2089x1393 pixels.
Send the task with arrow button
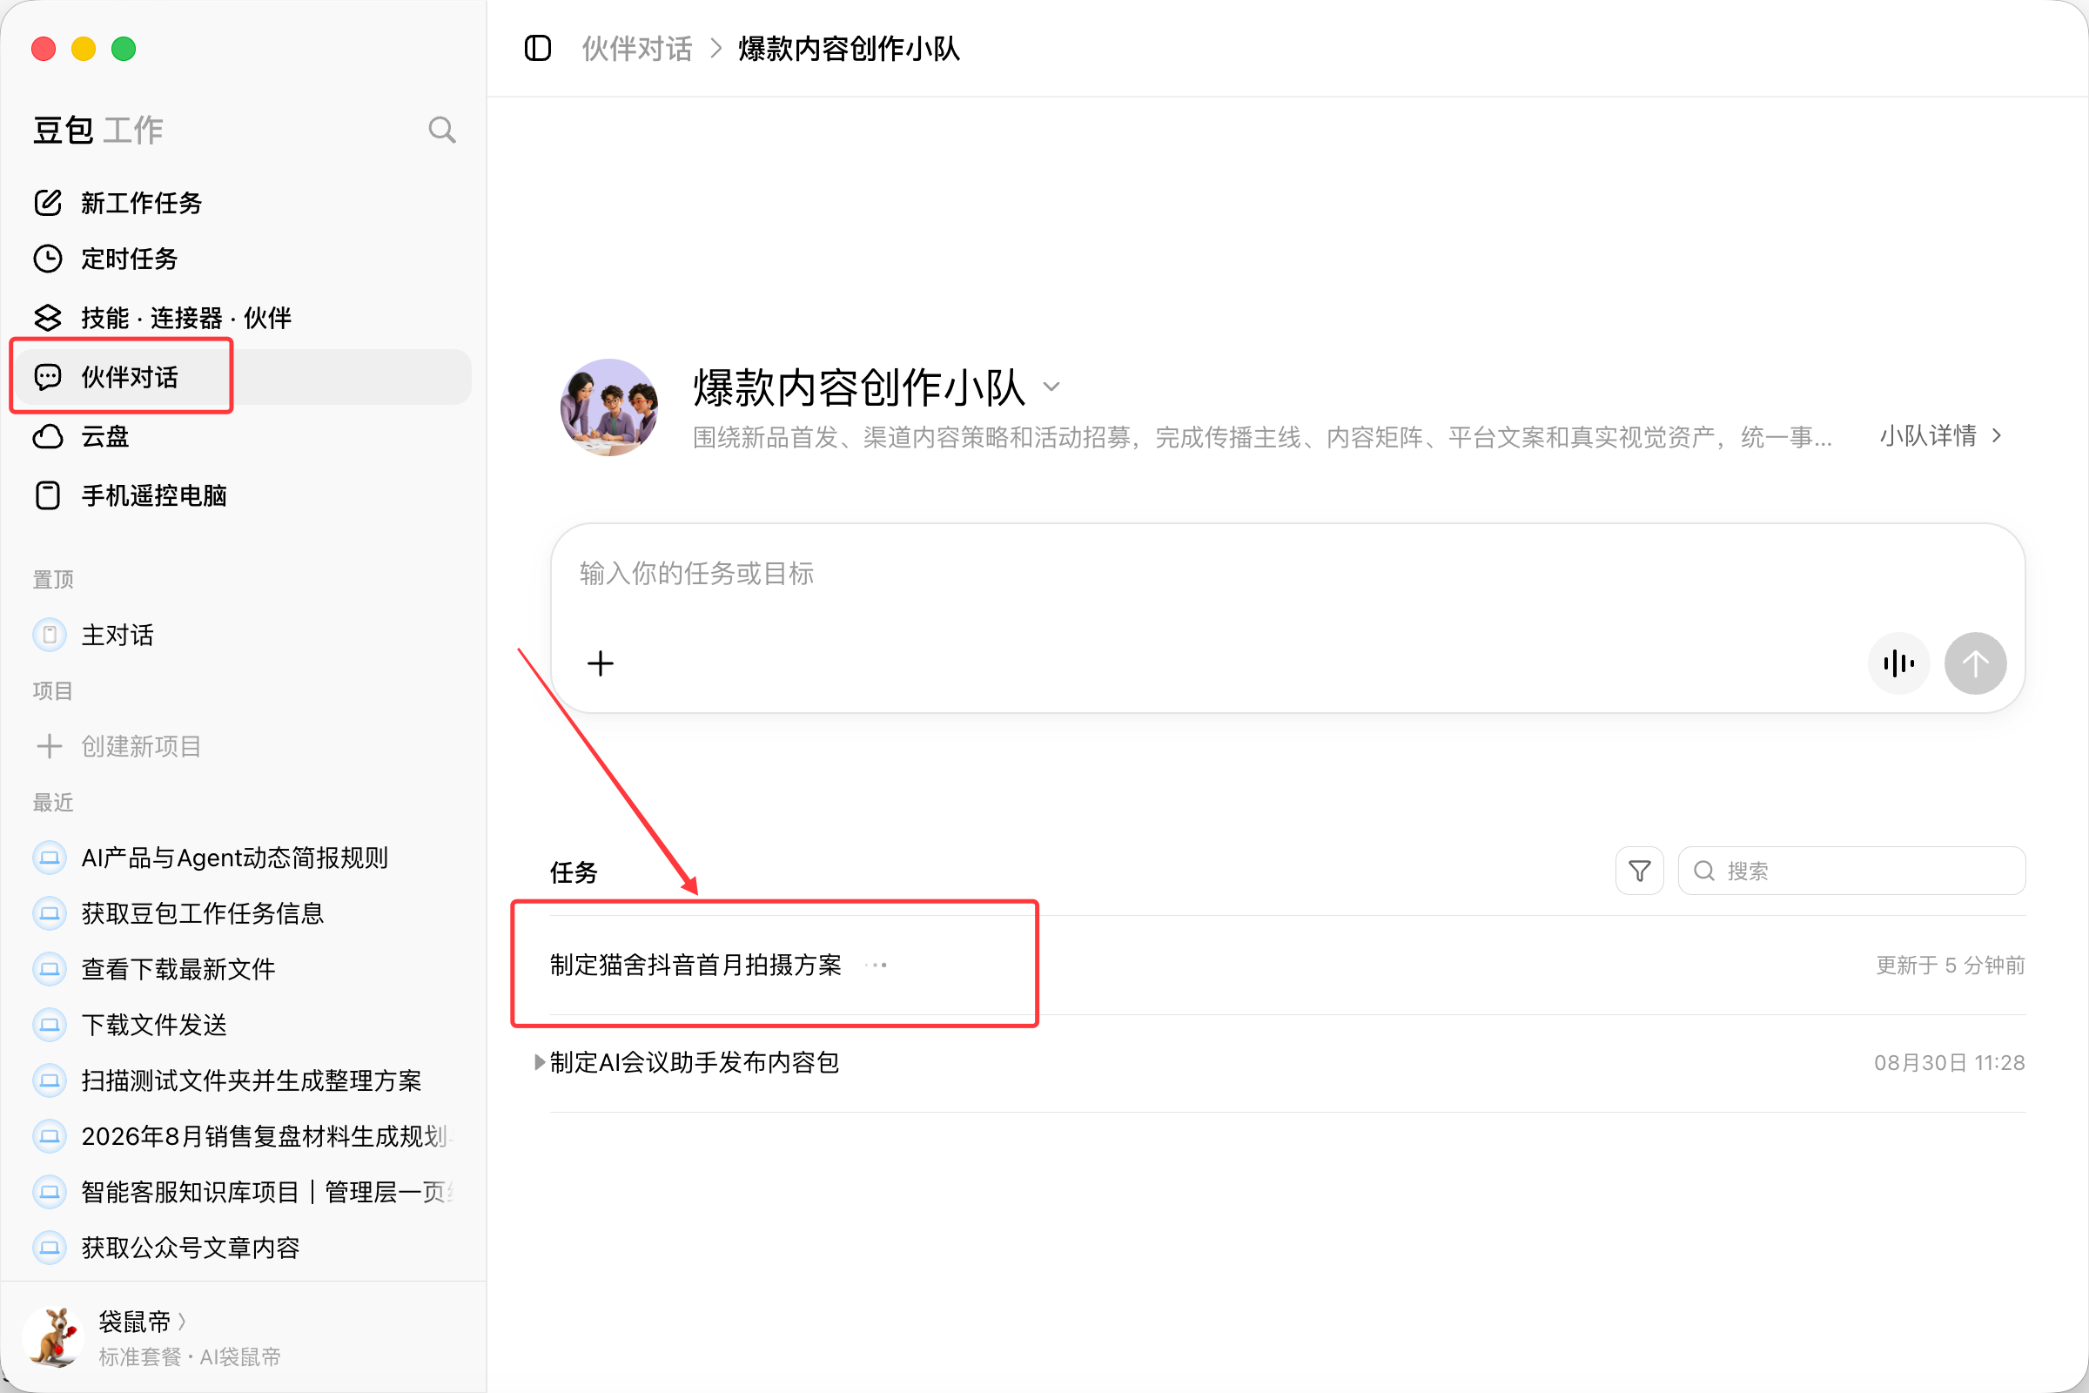coord(1974,663)
